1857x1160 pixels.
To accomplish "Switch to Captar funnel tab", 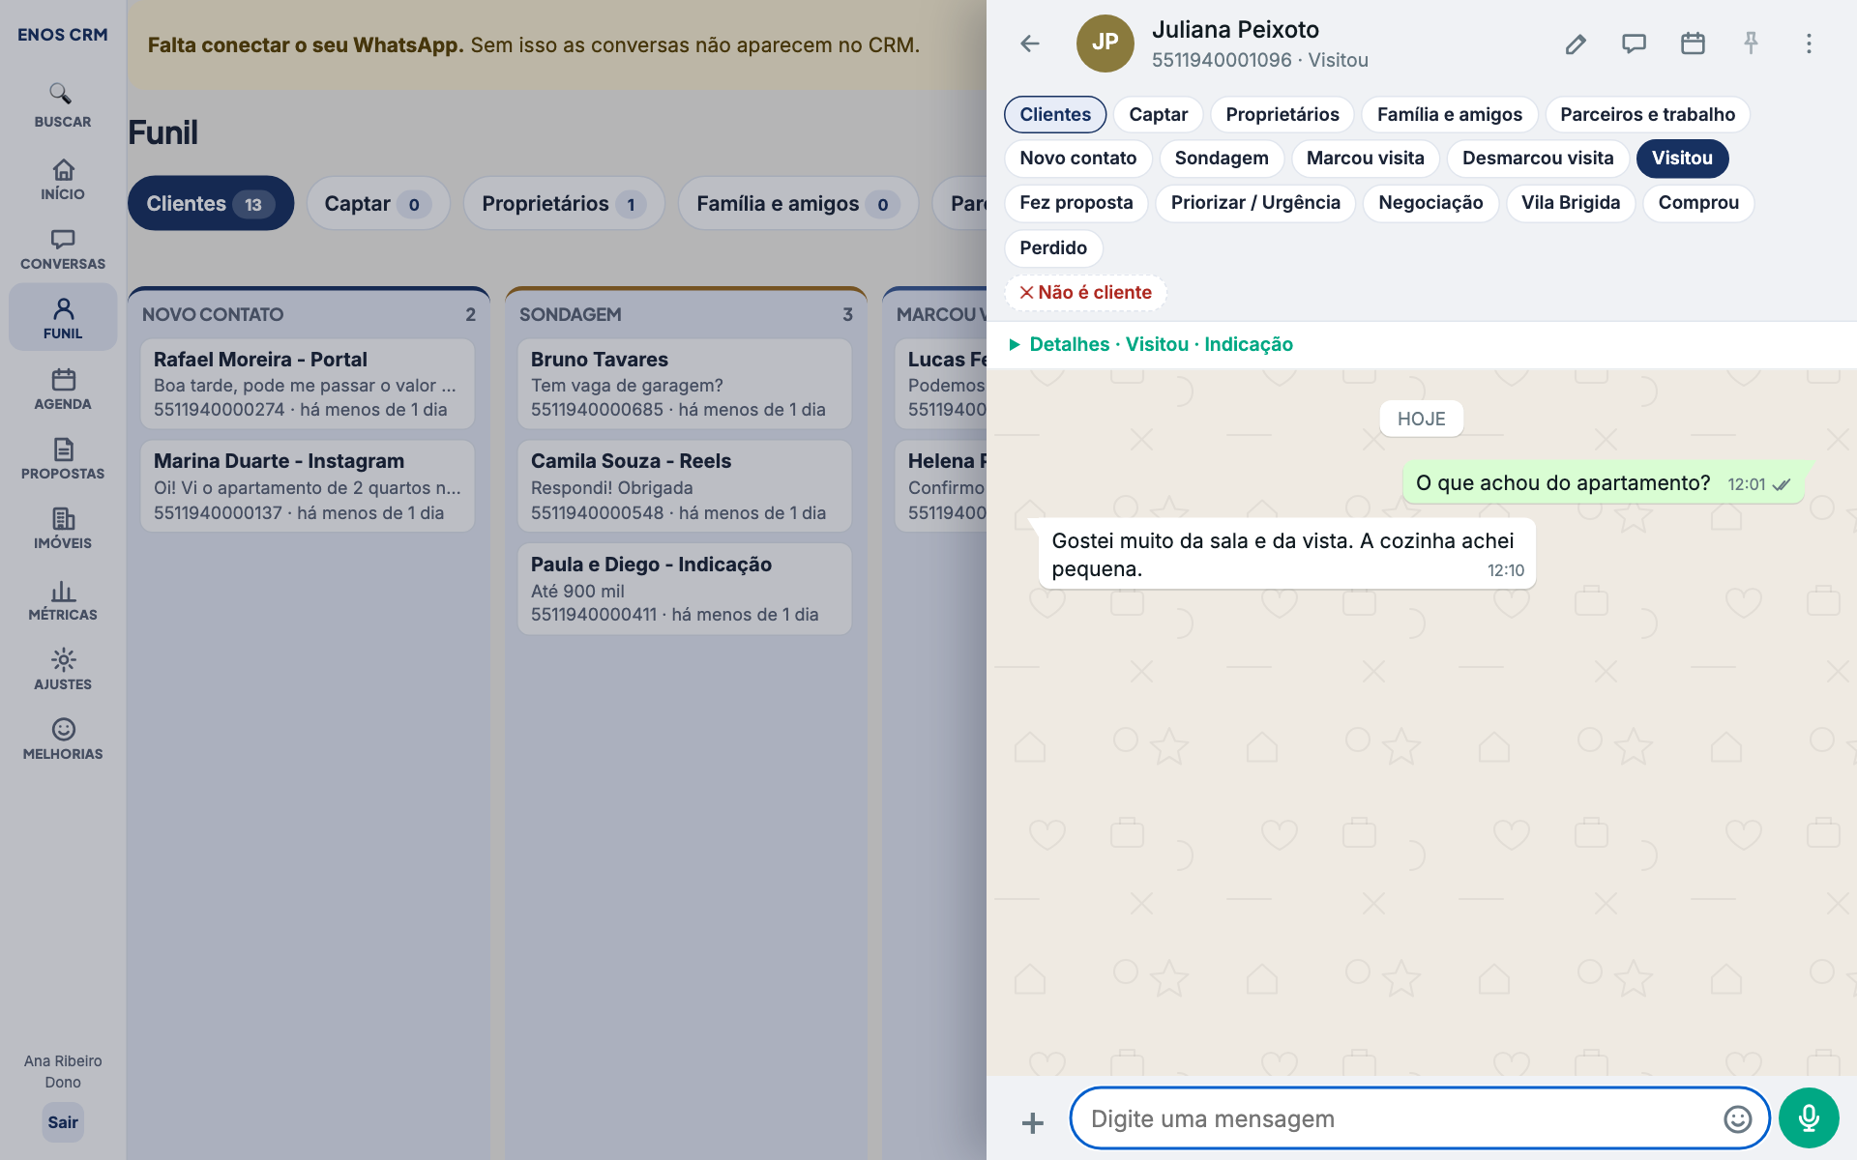I will click(378, 203).
